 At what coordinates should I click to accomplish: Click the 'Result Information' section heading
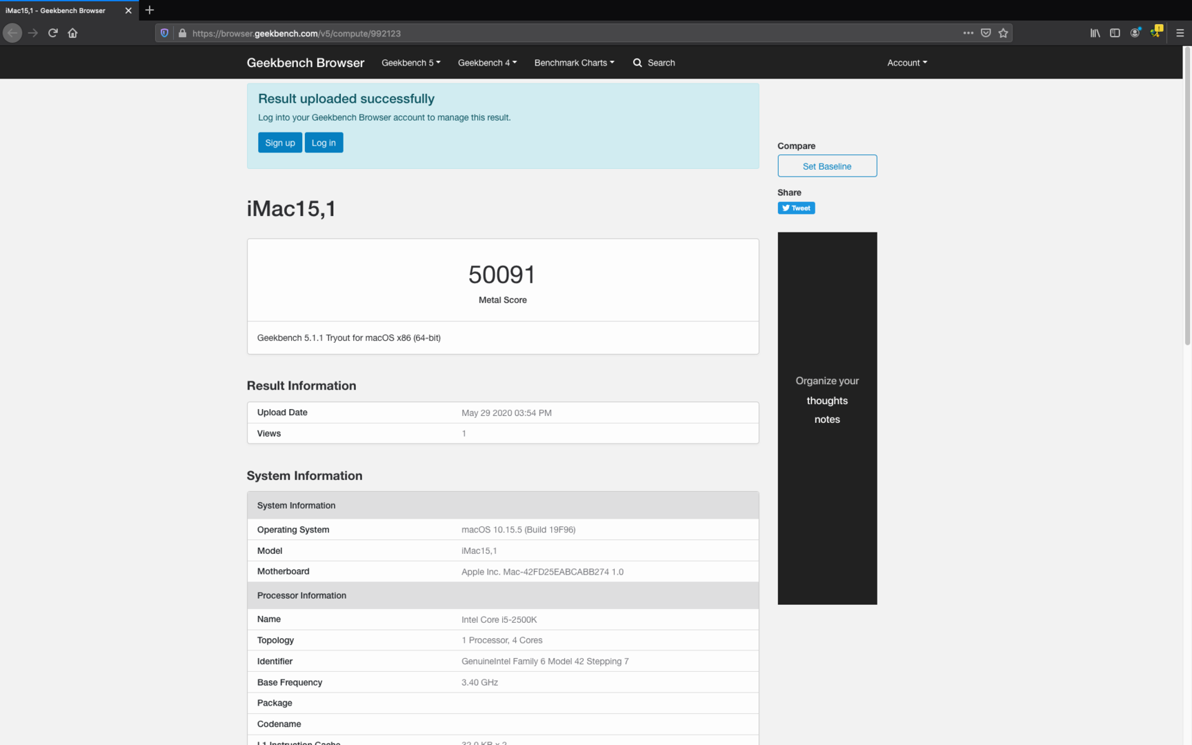coord(301,386)
